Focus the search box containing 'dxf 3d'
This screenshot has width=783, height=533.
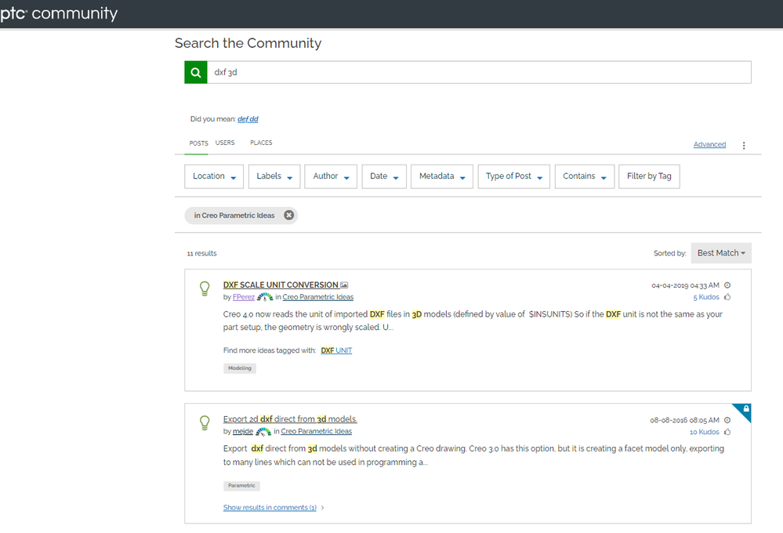(x=480, y=72)
